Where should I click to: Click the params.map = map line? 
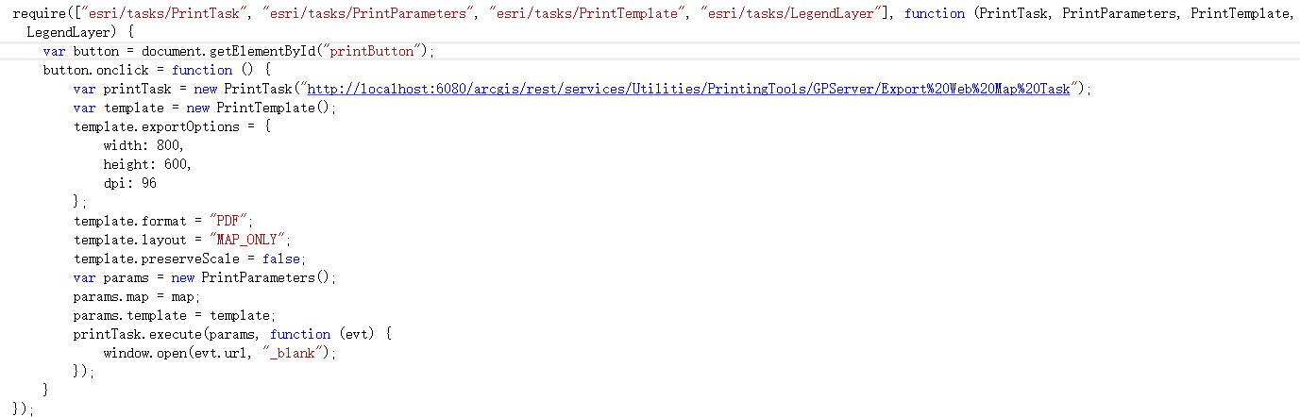click(137, 296)
